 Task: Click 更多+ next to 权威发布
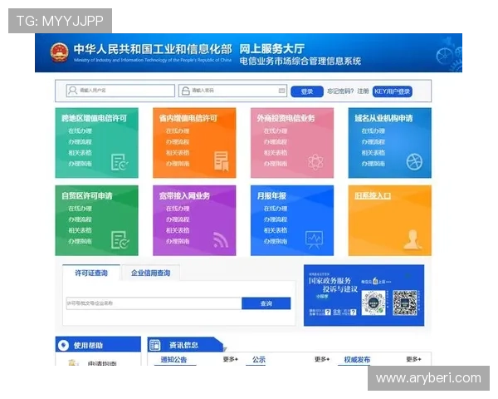pos(414,360)
